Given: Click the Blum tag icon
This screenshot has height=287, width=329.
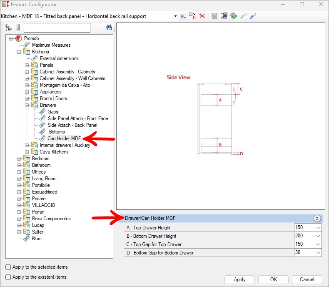Looking at the screenshot, I should 26,239.
